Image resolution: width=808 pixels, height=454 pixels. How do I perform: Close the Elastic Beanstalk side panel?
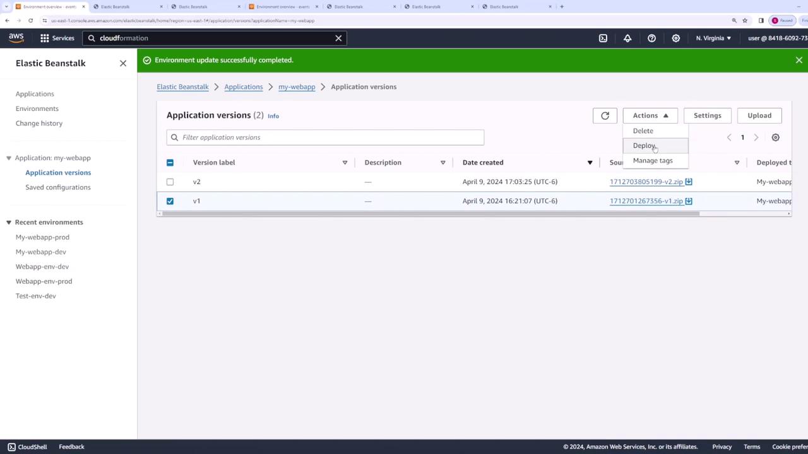(x=123, y=63)
